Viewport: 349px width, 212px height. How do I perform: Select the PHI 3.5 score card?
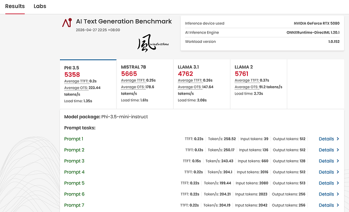(88, 84)
